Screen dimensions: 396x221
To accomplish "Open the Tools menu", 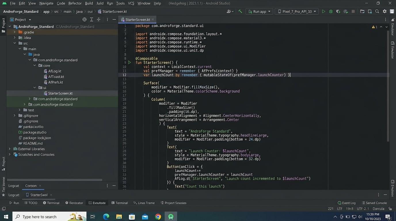I will coord(120,3).
